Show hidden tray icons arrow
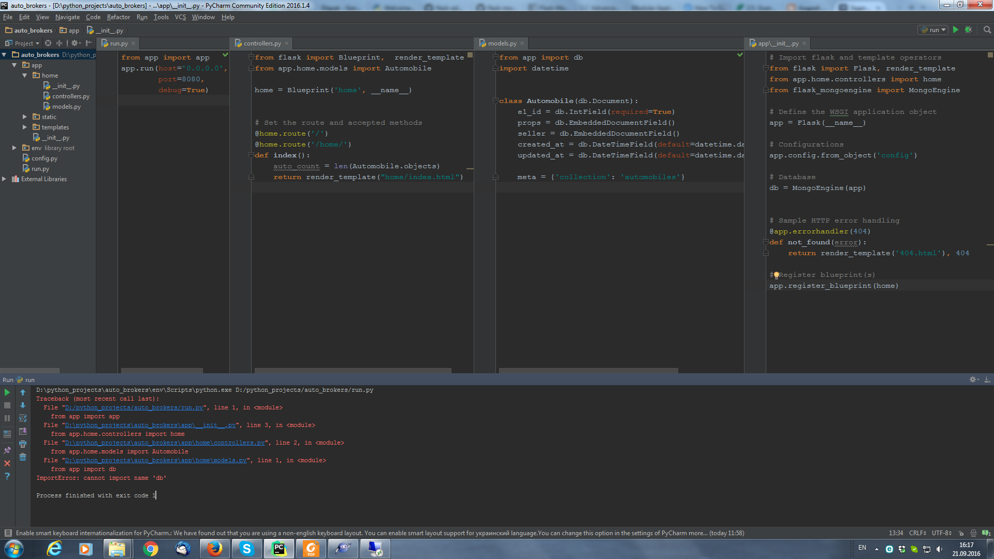This screenshot has height=559, width=994. (x=876, y=549)
